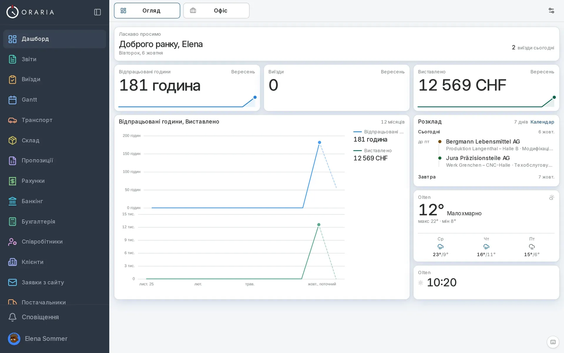Click the Клієнти building icon

(x=12, y=262)
